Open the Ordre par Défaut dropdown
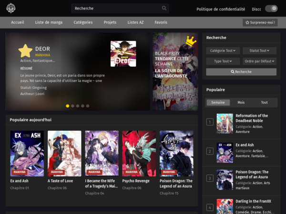286x214 pixels. pyautogui.click(x=259, y=61)
